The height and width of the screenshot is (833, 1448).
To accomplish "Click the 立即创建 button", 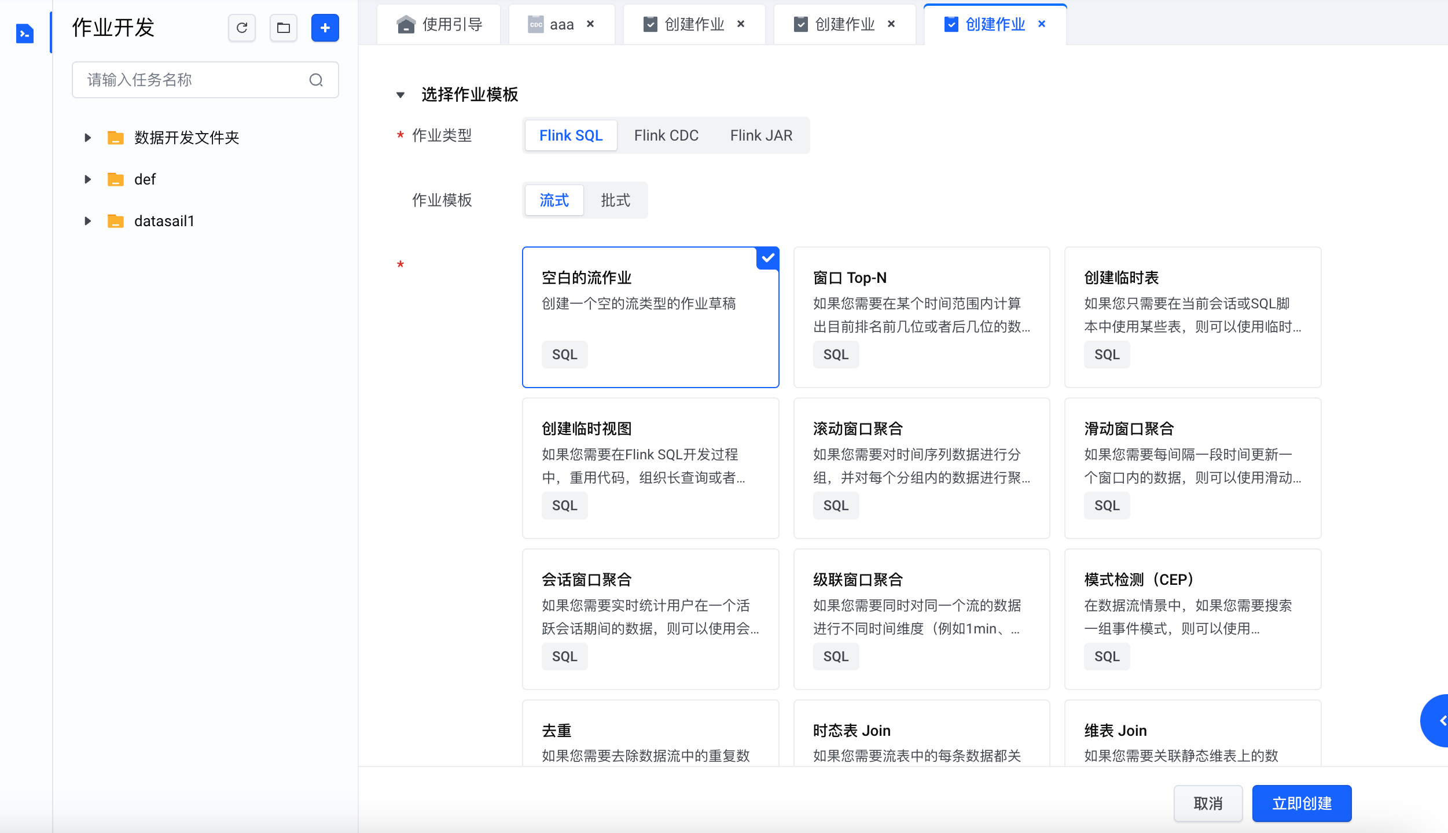I will pyautogui.click(x=1302, y=803).
